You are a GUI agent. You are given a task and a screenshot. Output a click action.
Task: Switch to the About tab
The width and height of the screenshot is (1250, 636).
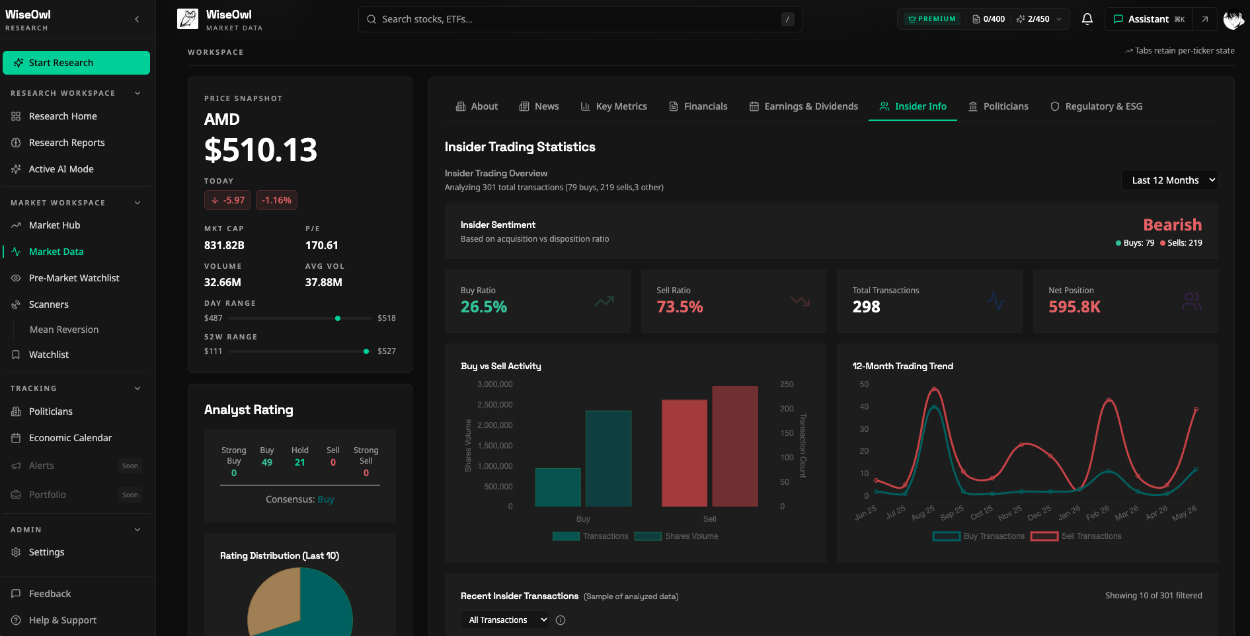[477, 106]
